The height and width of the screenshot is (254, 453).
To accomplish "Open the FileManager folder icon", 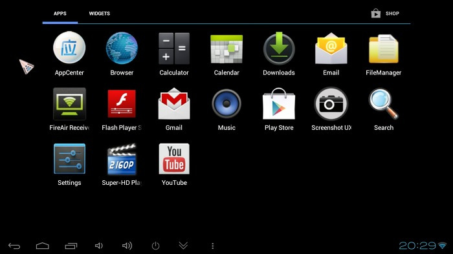I will [384, 48].
